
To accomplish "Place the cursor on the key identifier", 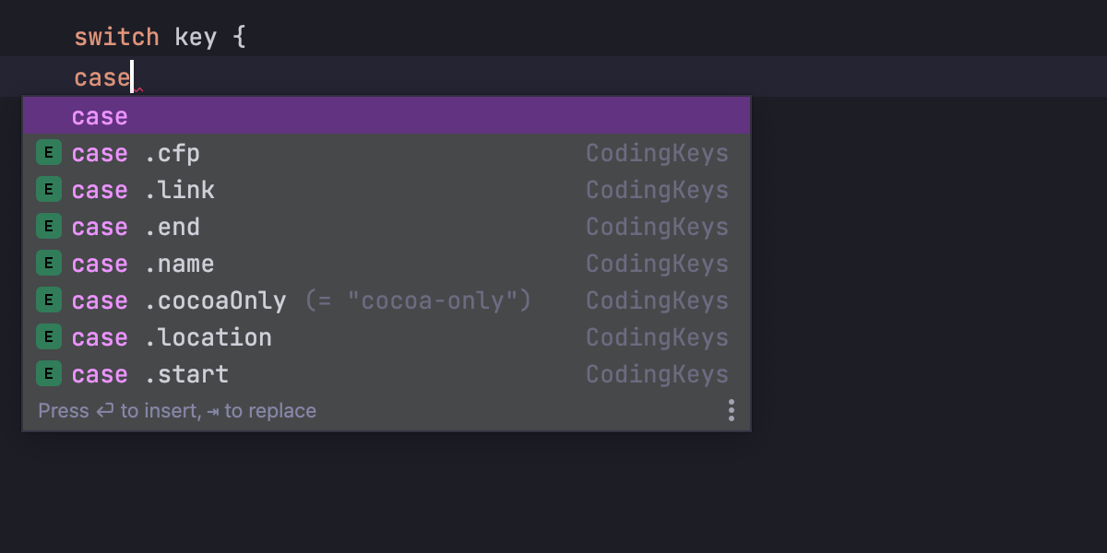I will click(196, 38).
